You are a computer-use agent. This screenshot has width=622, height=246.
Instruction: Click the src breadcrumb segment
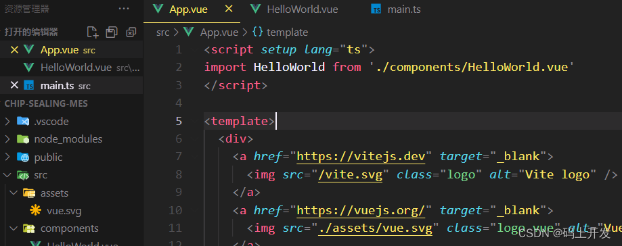point(162,32)
